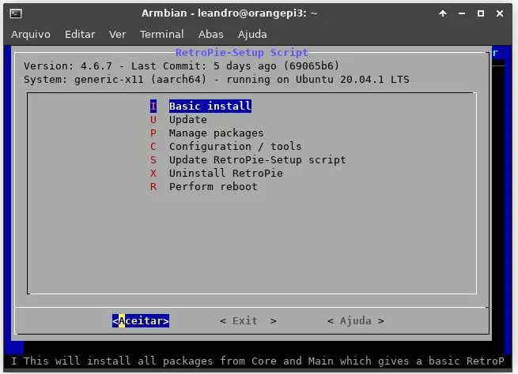The image size is (518, 374).
Task: Click the keep-above arrow in title bar
Action: click(443, 13)
